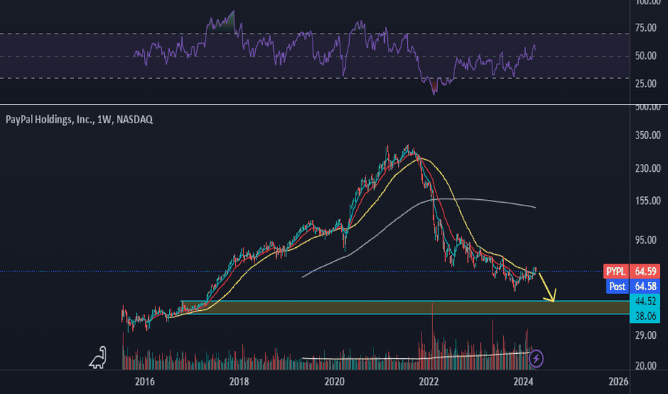This screenshot has height=394, width=668.
Task: Click the purple lightning bolt event icon
Action: pyautogui.click(x=536, y=359)
